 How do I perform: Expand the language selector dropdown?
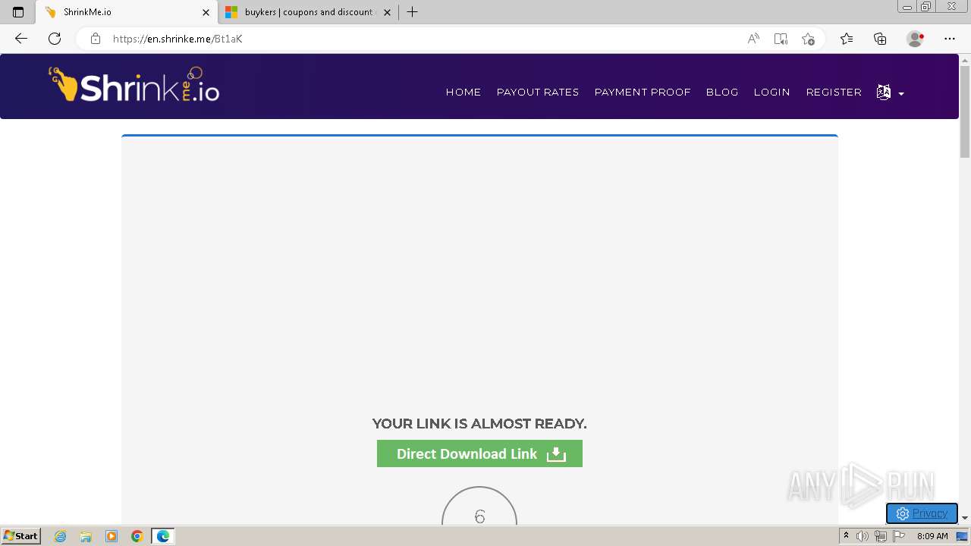point(890,93)
